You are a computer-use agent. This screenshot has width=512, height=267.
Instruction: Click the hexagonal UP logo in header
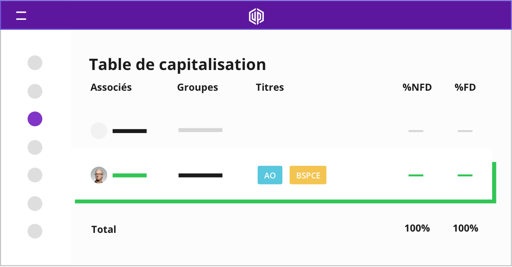click(x=256, y=16)
